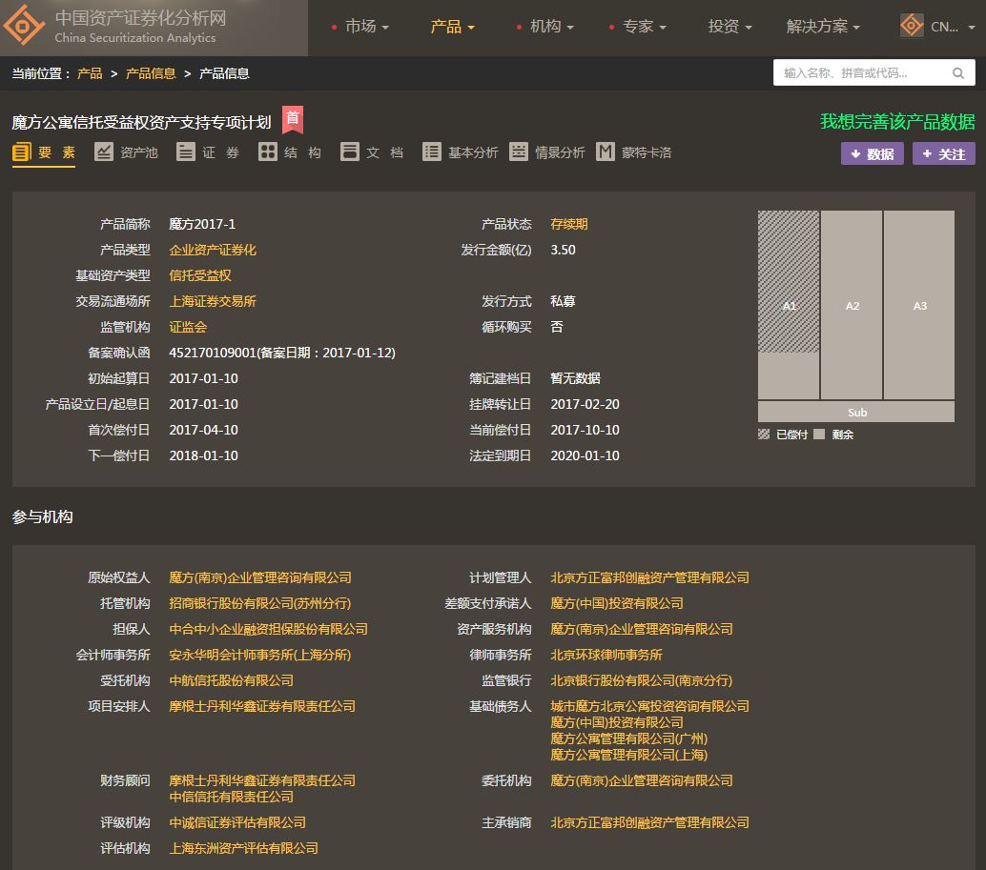Viewport: 986px width, 870px height.
Task: Open the 计划管理人 北京方正富邦创融 link
Action: click(x=649, y=577)
